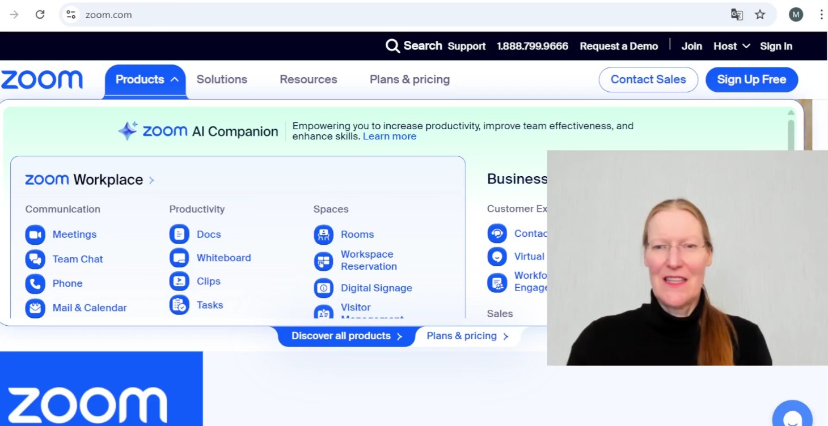The height and width of the screenshot is (426, 828).
Task: Reload the page in browser
Action: point(40,15)
